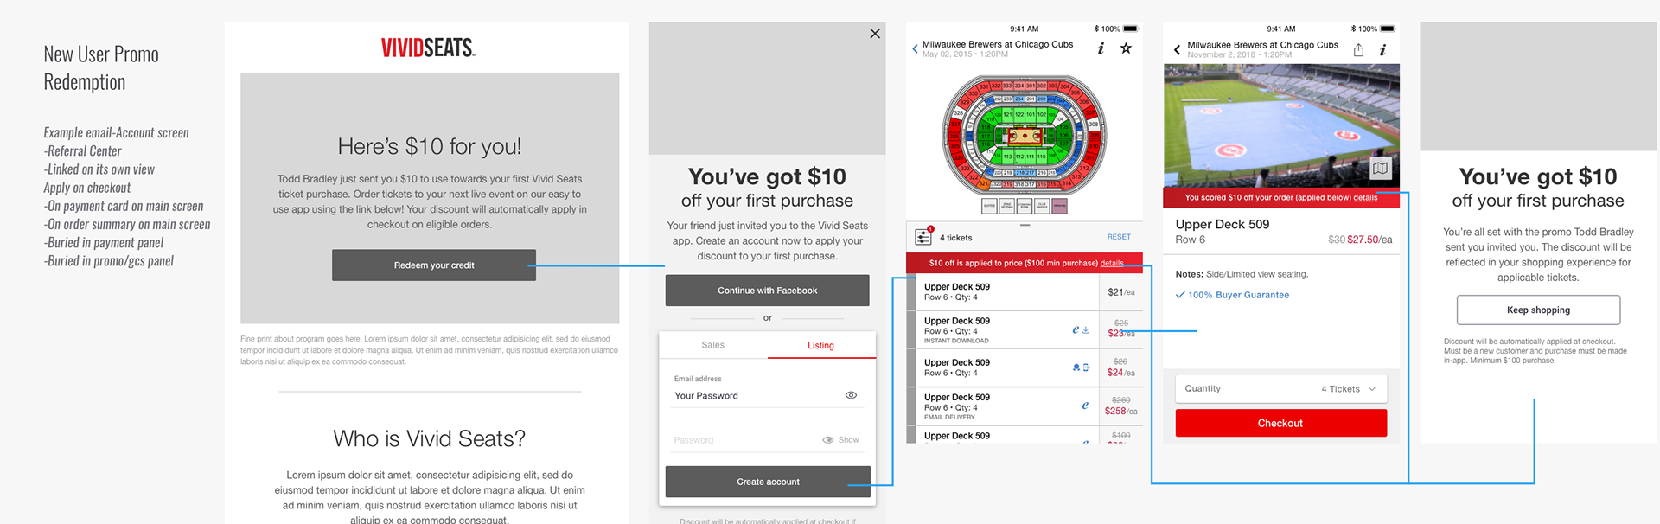Open the map view icon on photo
1660x524 pixels.
coord(1381,168)
